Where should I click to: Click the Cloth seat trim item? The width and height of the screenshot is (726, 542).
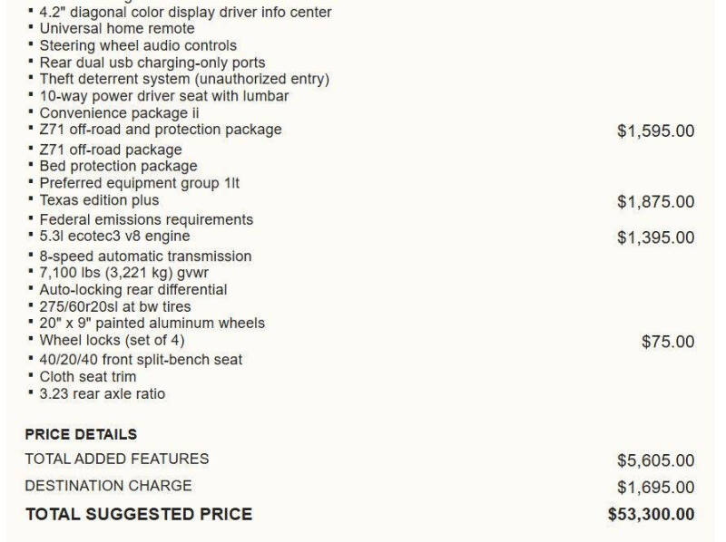click(87, 377)
